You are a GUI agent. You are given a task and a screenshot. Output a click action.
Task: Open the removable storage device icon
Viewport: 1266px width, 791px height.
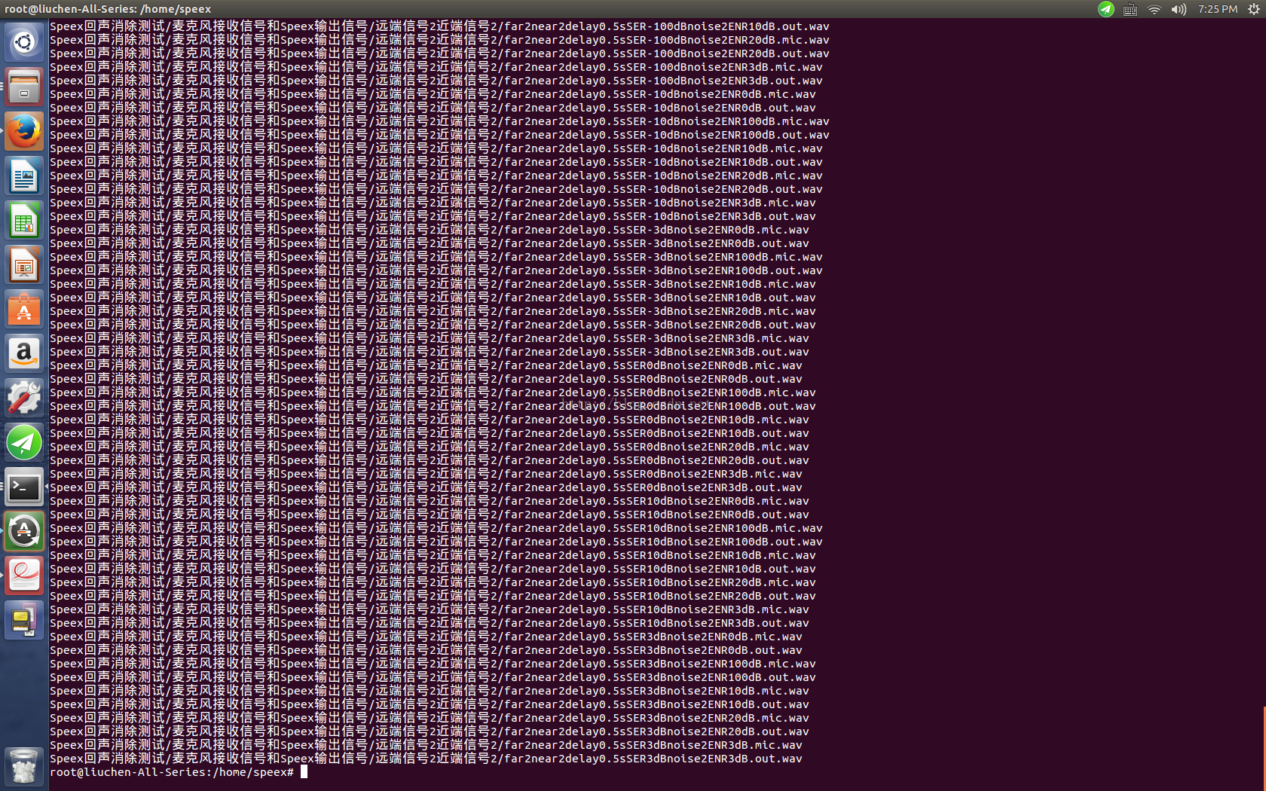(x=24, y=620)
